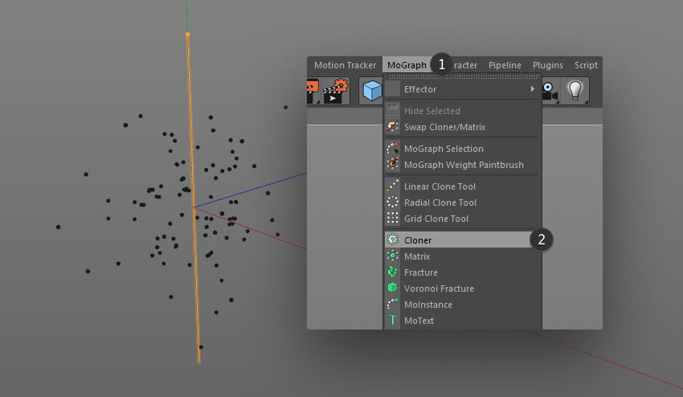This screenshot has width=683, height=397.
Task: Click the green Voronoi Fracture icon
Action: (x=392, y=288)
